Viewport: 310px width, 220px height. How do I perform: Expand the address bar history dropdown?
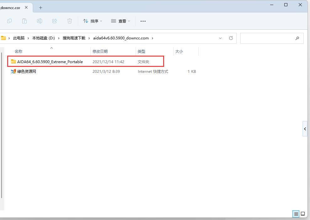pos(220,38)
